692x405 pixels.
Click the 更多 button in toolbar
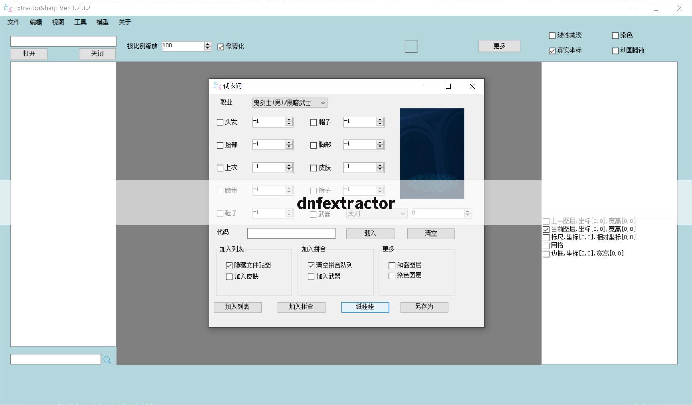click(499, 46)
